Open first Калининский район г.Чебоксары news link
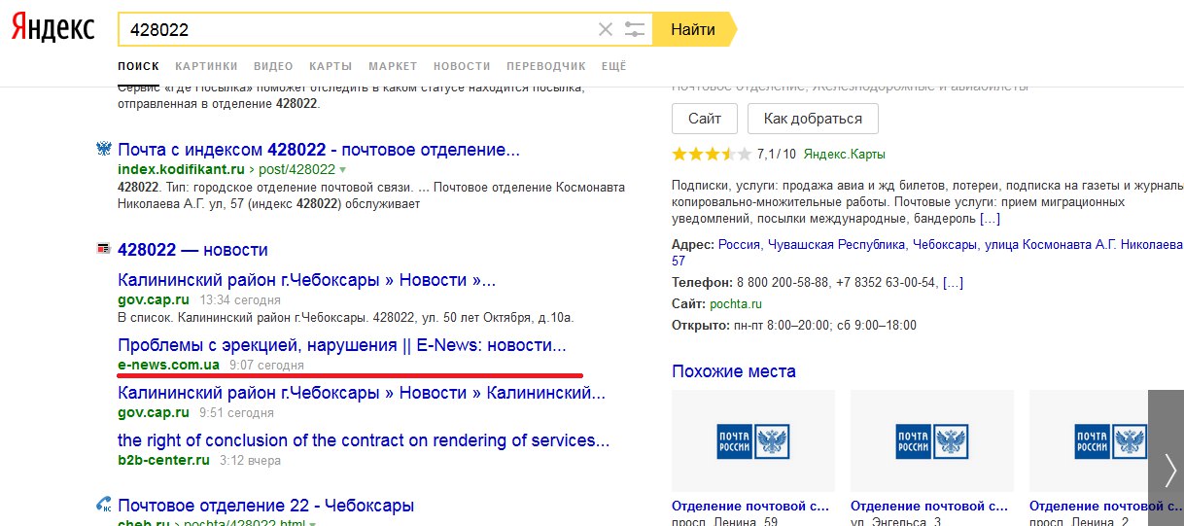This screenshot has height=526, width=1184. coord(306,281)
